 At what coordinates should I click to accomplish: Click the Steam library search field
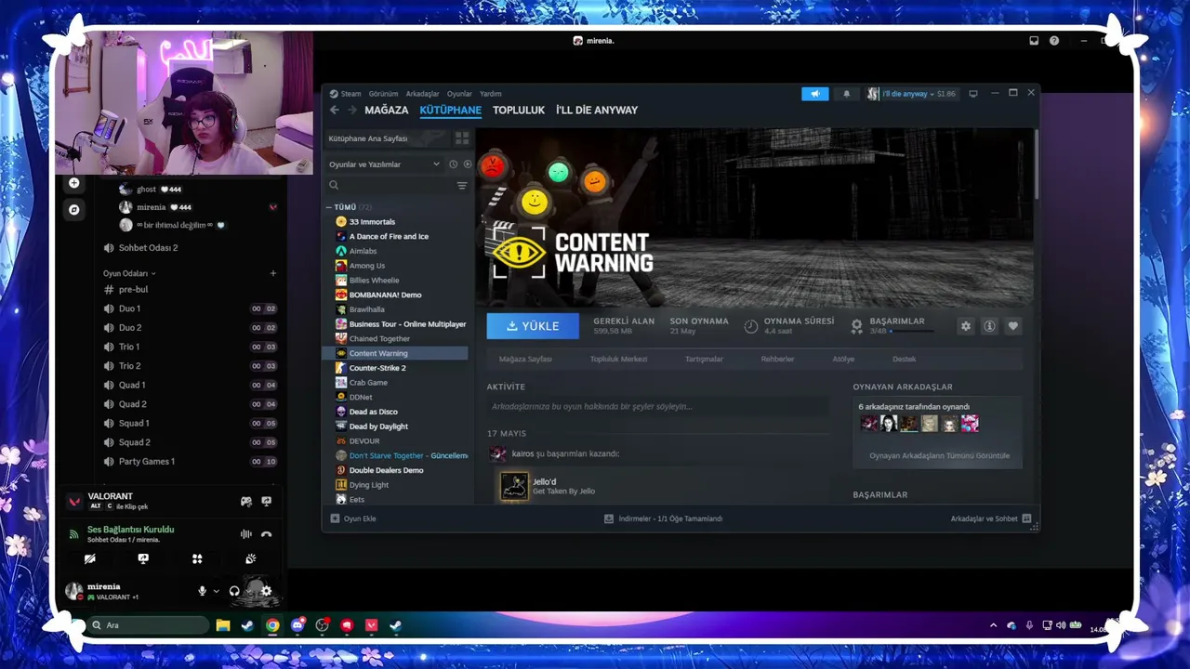[x=390, y=185]
